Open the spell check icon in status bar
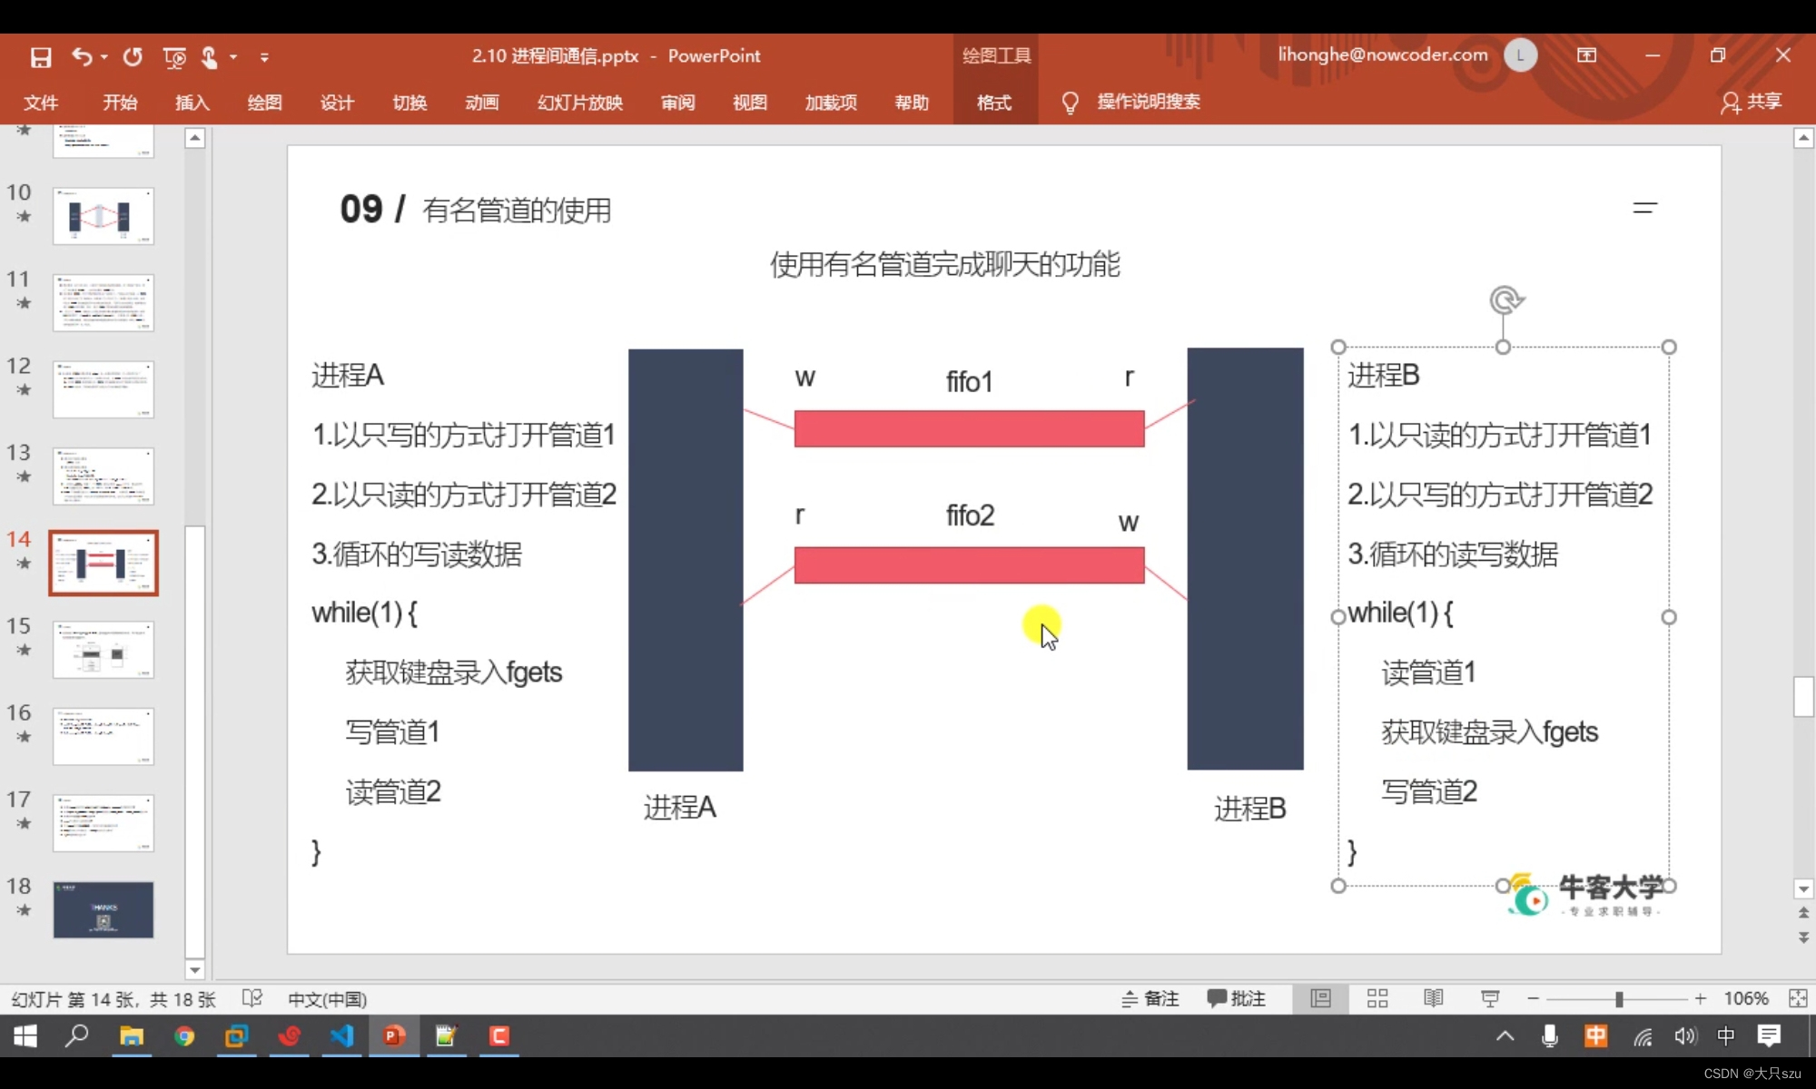The image size is (1816, 1089). coord(252,998)
